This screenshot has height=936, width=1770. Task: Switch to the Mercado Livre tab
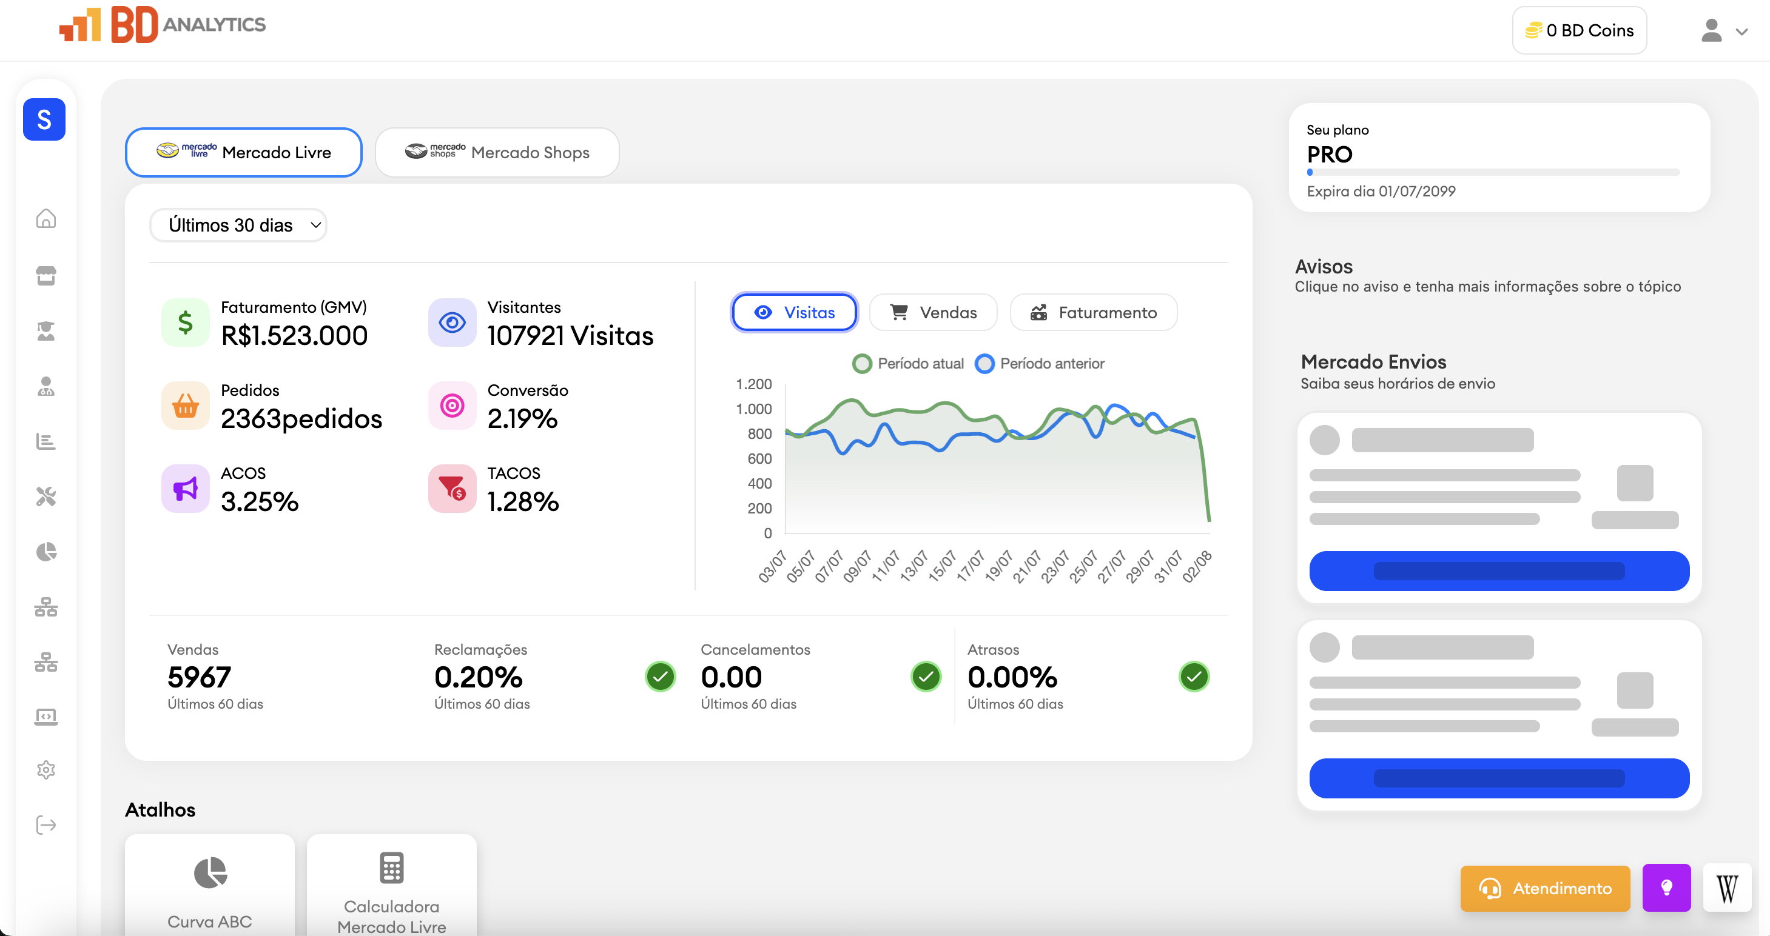point(244,152)
